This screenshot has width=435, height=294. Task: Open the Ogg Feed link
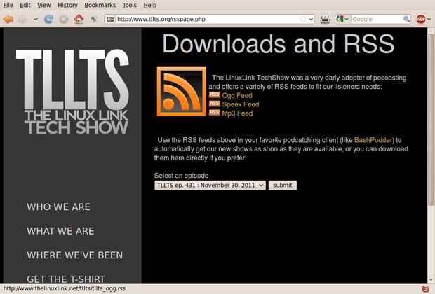[237, 95]
